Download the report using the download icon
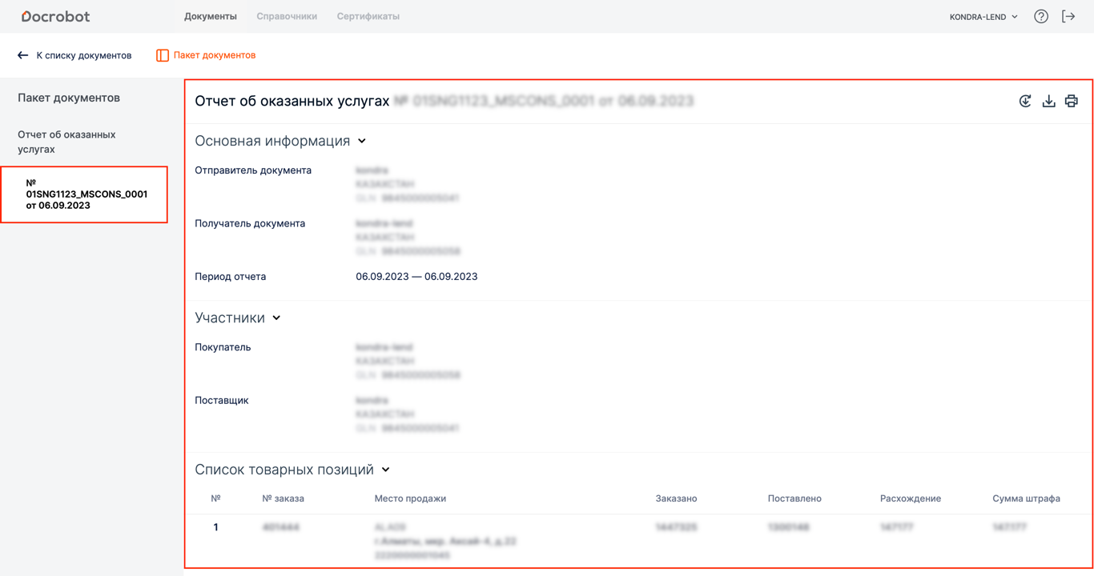 pos(1048,102)
